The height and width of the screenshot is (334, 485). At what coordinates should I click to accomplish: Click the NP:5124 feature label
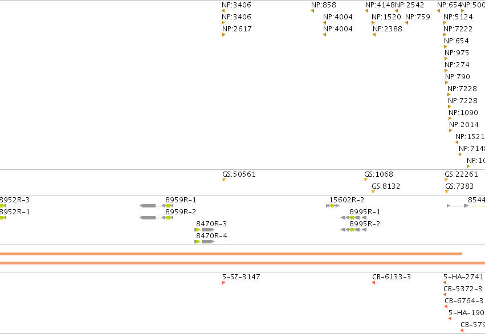[458, 17]
